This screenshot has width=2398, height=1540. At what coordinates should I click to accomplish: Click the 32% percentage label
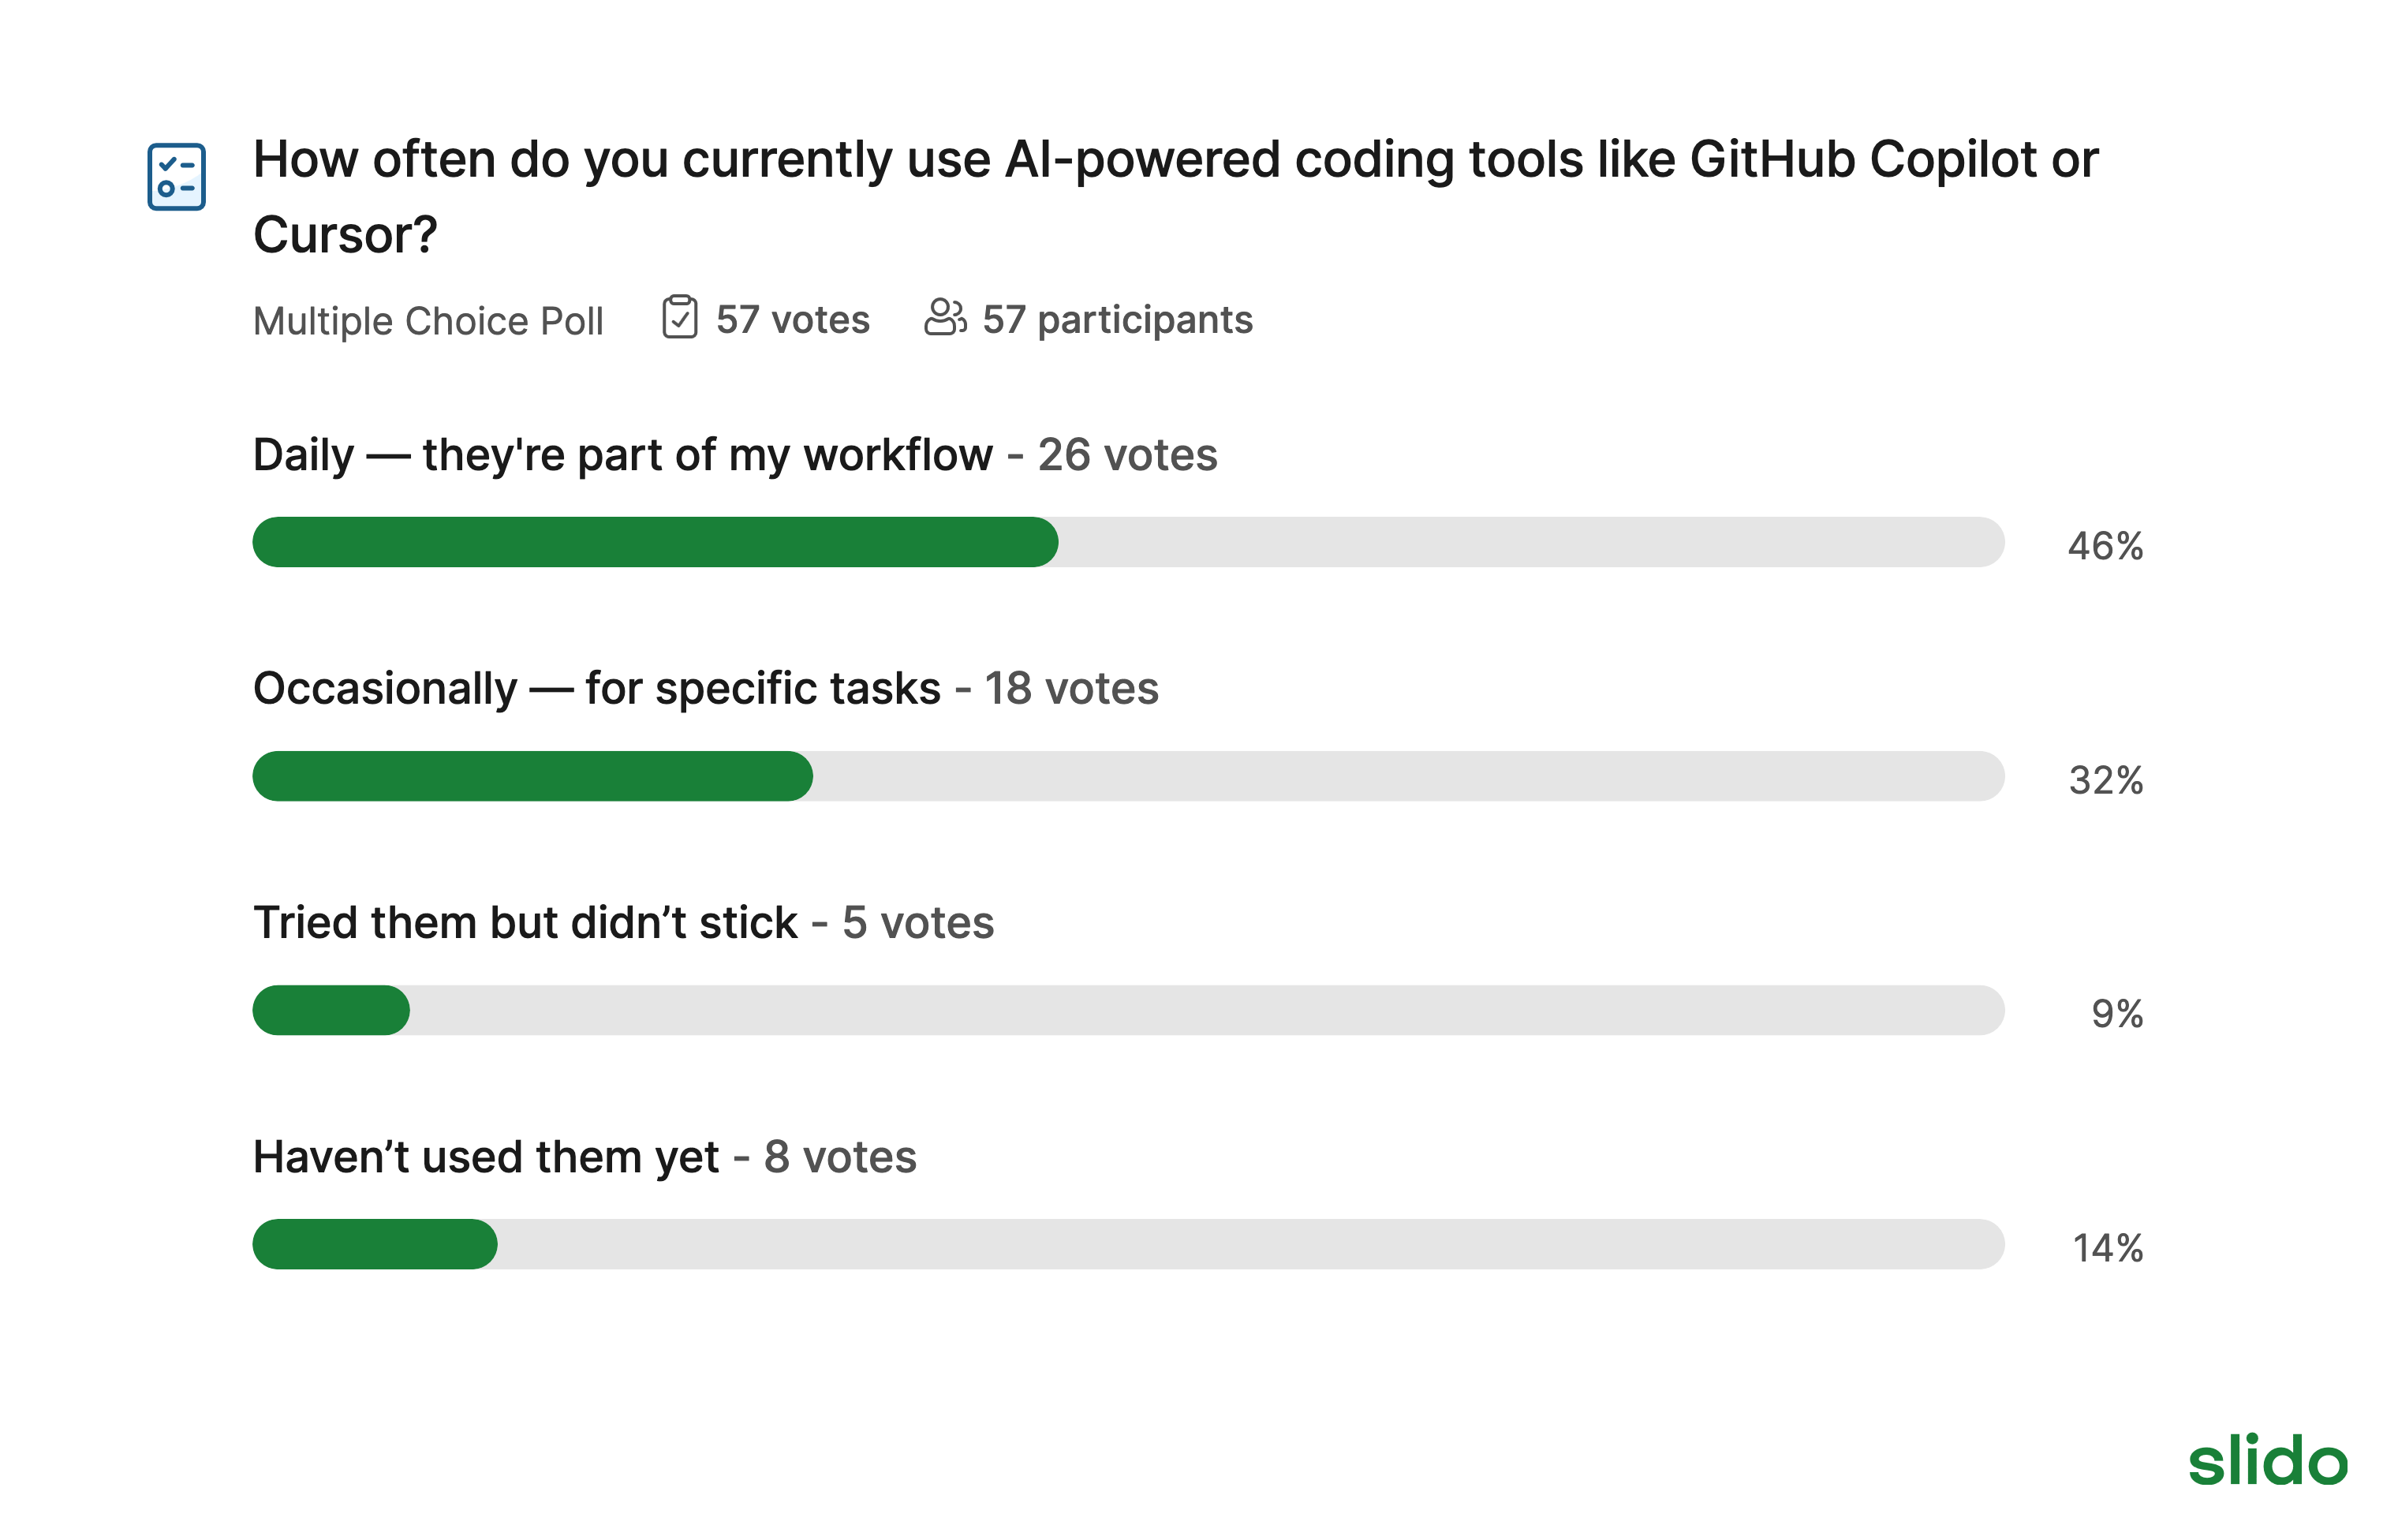tap(2105, 780)
